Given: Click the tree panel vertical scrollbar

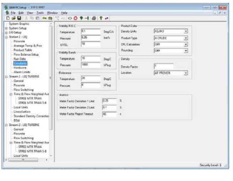Looking at the screenshot, I should point(51,77).
